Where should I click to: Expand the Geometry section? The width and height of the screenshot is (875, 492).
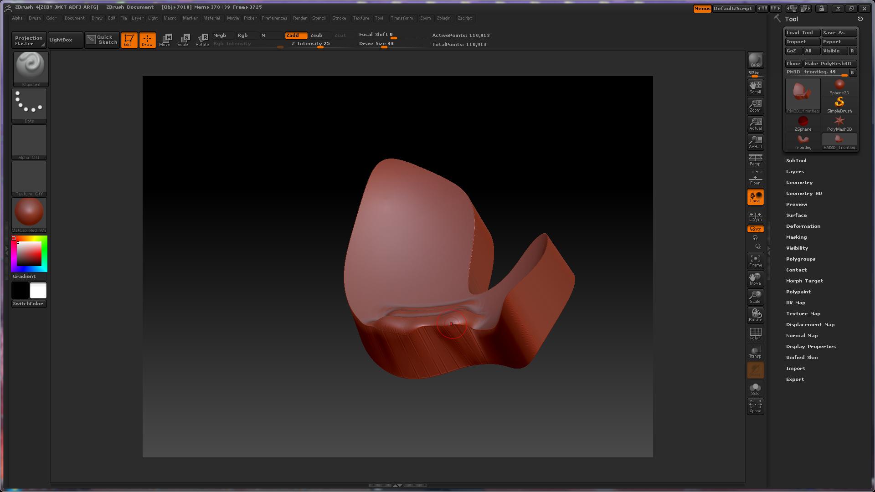(x=799, y=182)
